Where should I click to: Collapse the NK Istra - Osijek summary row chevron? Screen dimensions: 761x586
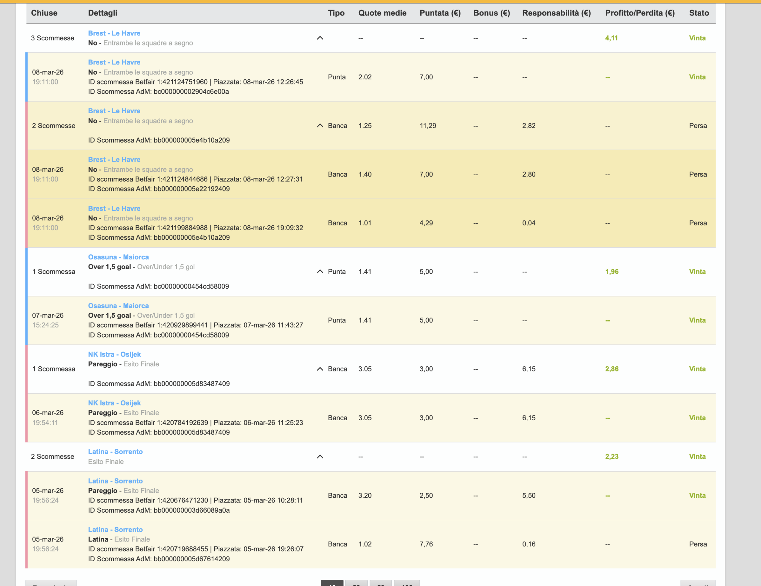tap(320, 368)
